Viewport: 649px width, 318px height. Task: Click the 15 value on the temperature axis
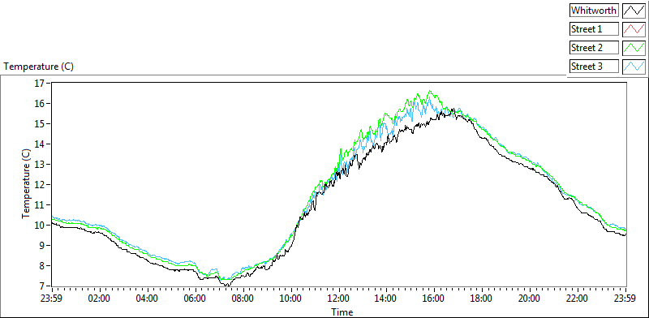click(x=39, y=124)
